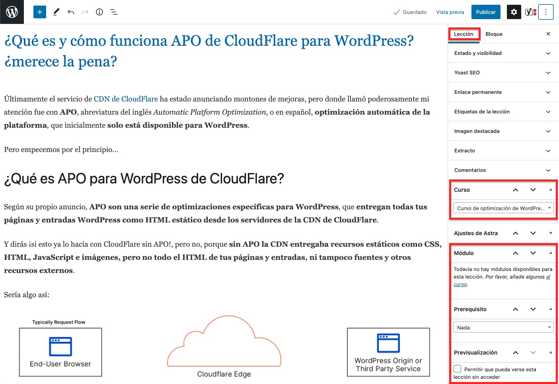The width and height of the screenshot is (559, 384).
Task: Open the document details info icon
Action: coord(99,12)
